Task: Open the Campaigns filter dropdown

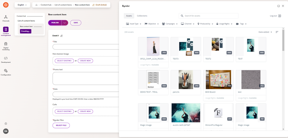Action: (170, 24)
